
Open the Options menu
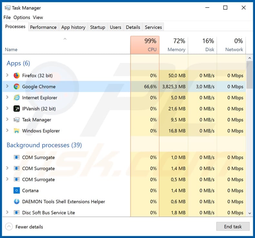coord(22,17)
